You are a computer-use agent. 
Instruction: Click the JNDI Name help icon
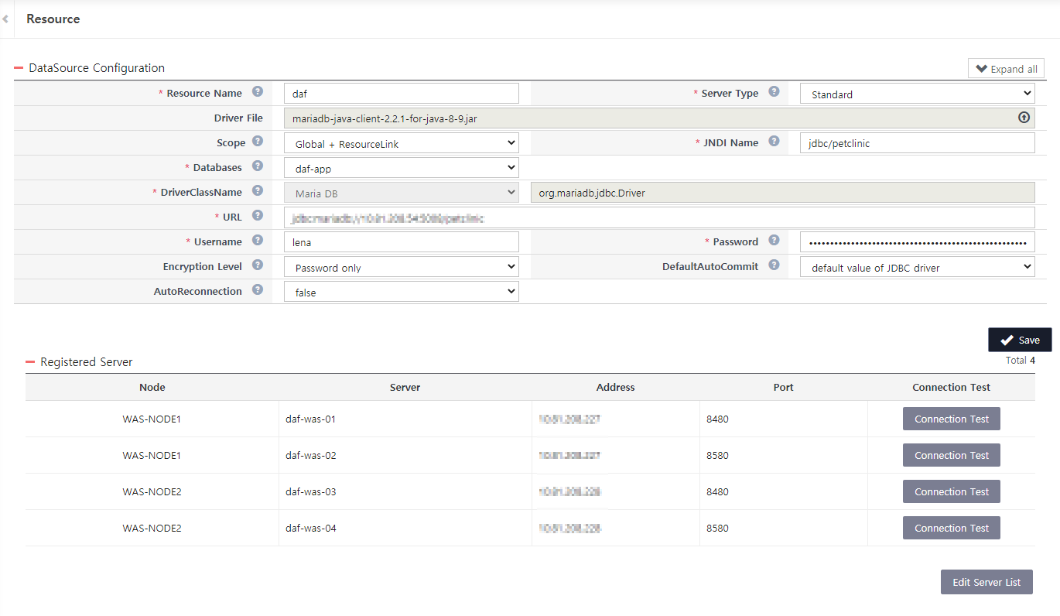click(x=774, y=142)
